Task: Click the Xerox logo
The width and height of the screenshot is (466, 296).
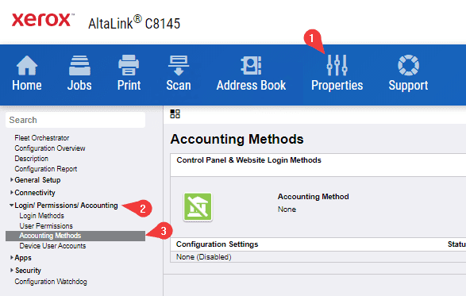Action: (42, 20)
